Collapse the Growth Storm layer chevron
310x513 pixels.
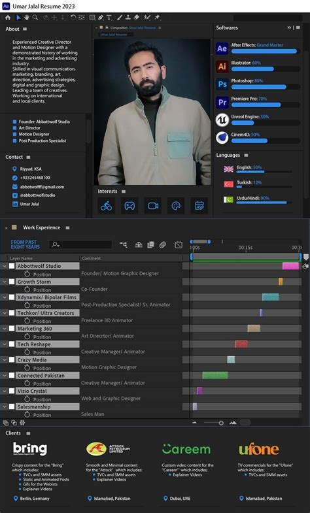(x=5, y=282)
